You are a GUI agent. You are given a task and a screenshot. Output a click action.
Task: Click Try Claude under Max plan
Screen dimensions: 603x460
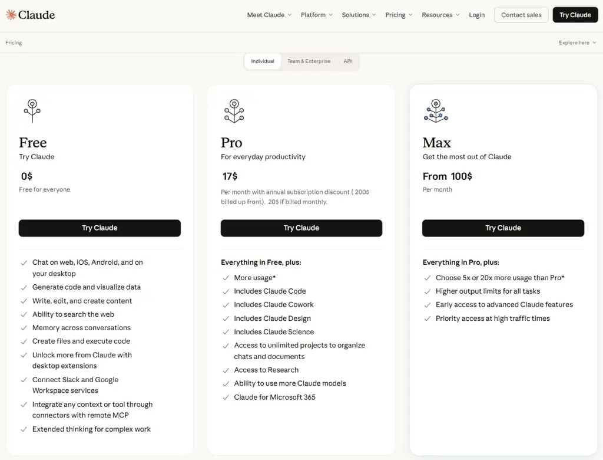[x=503, y=228]
